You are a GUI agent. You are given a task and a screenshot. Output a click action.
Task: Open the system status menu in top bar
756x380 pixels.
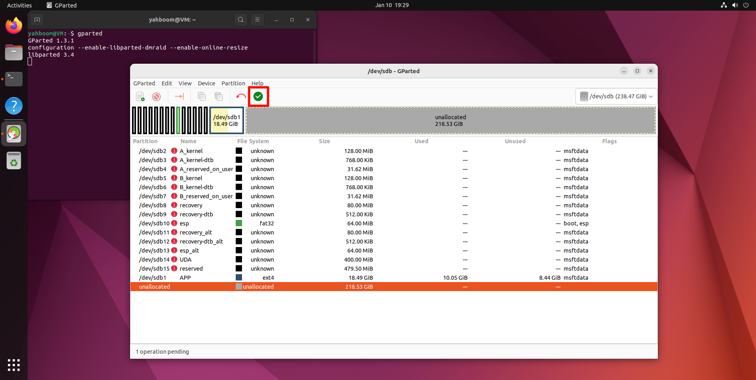coord(734,5)
